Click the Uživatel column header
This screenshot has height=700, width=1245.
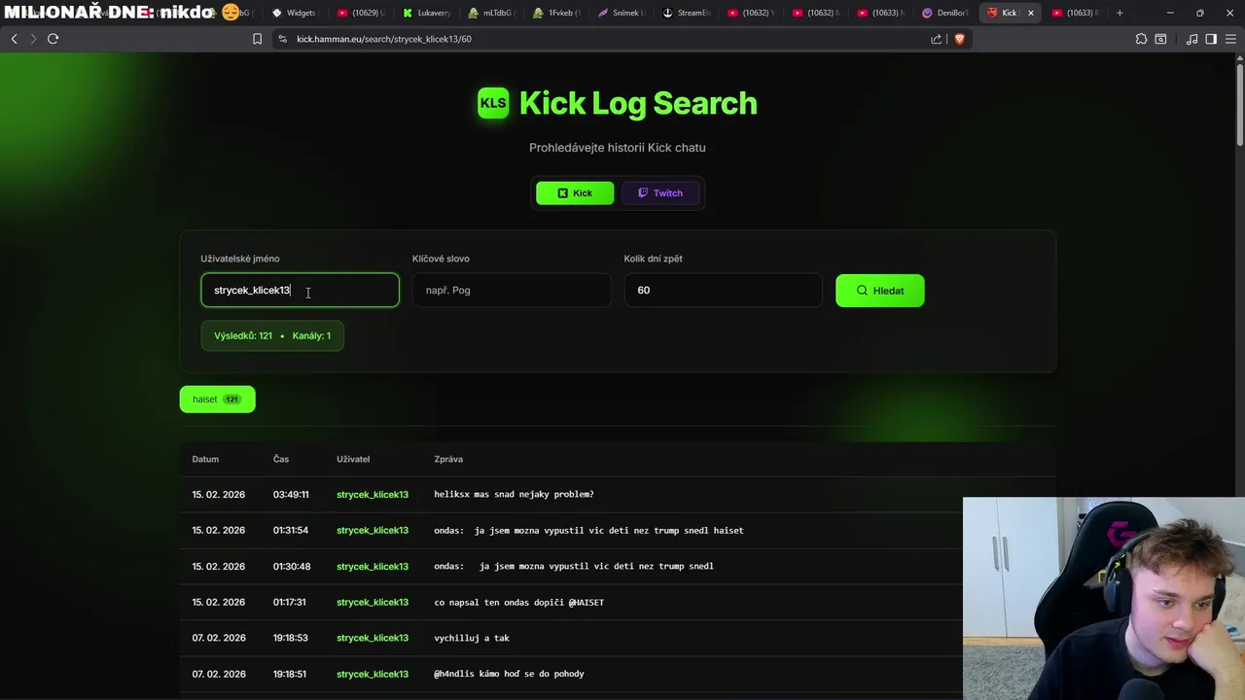pyautogui.click(x=353, y=459)
